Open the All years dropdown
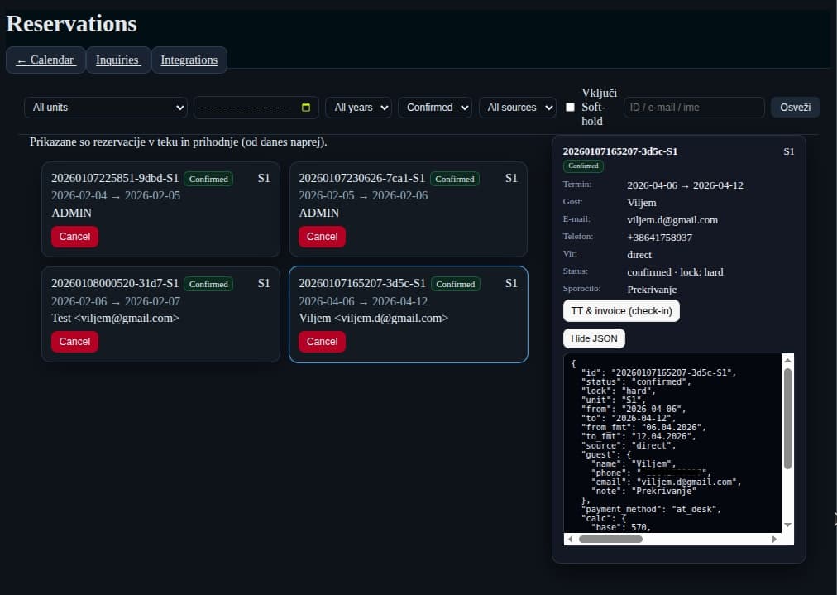 (358, 107)
